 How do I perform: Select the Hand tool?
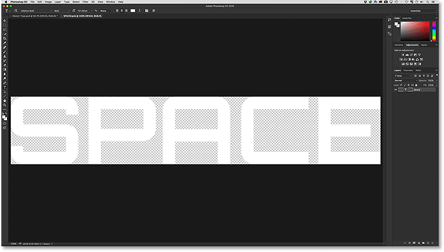coord(4,101)
